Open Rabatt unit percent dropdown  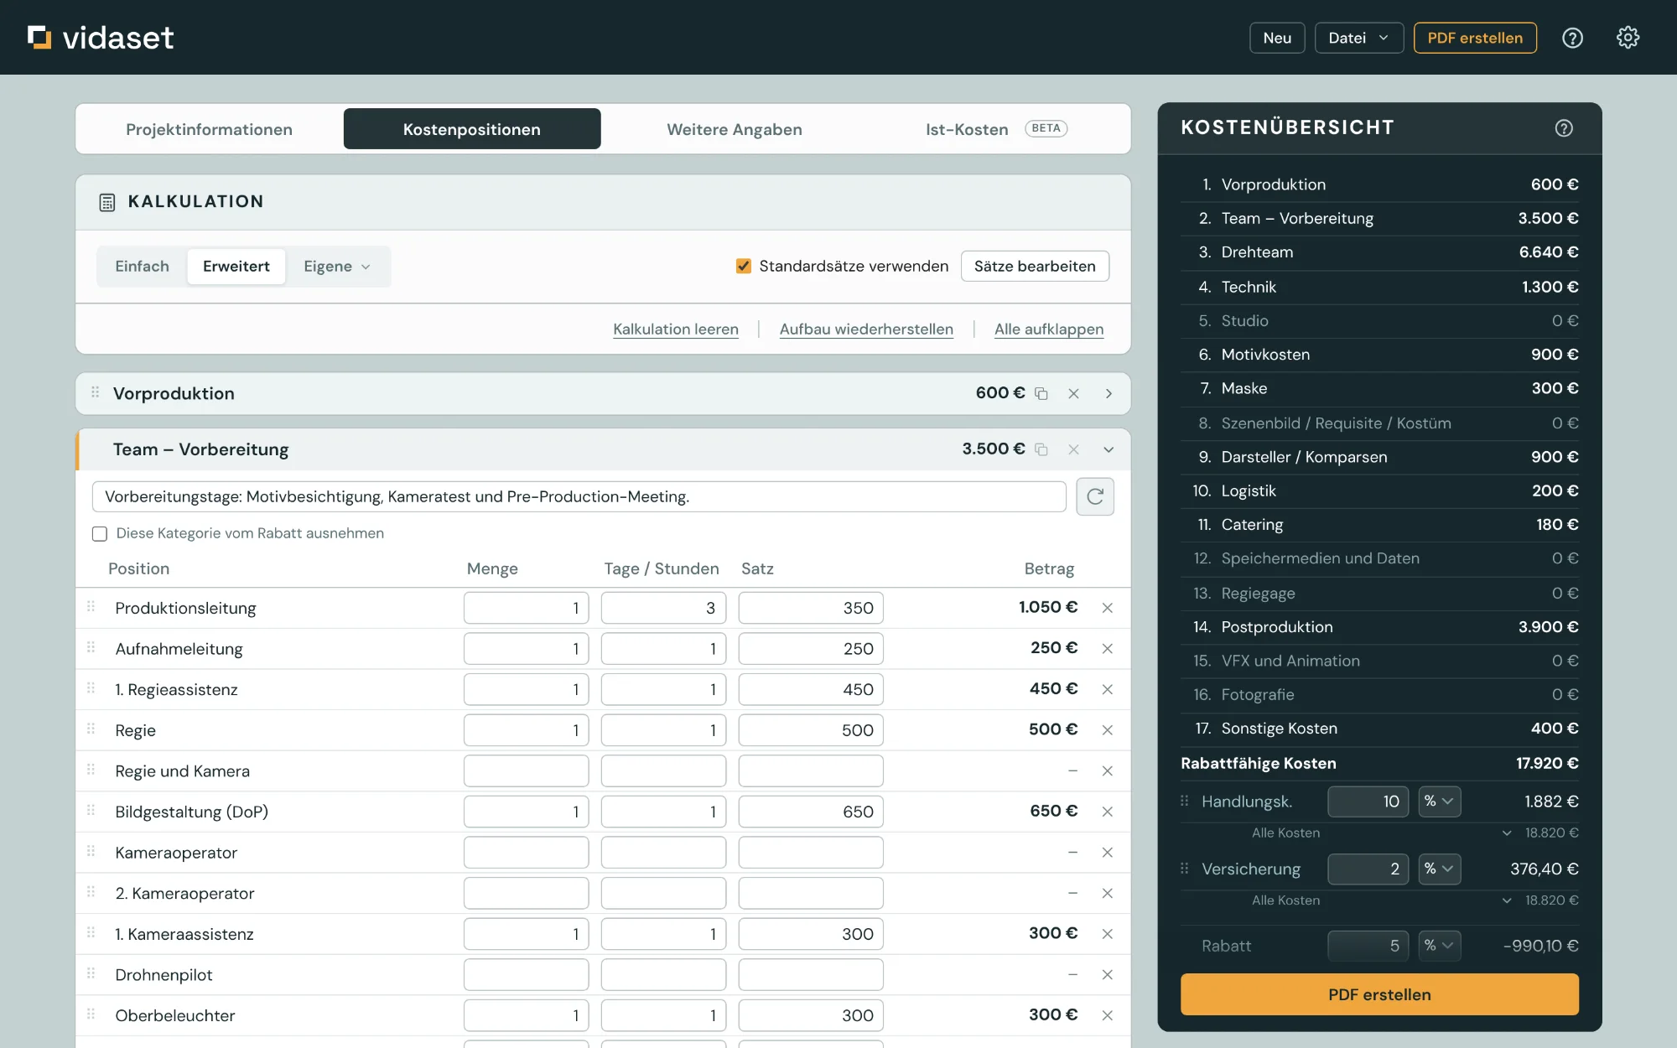click(1439, 946)
